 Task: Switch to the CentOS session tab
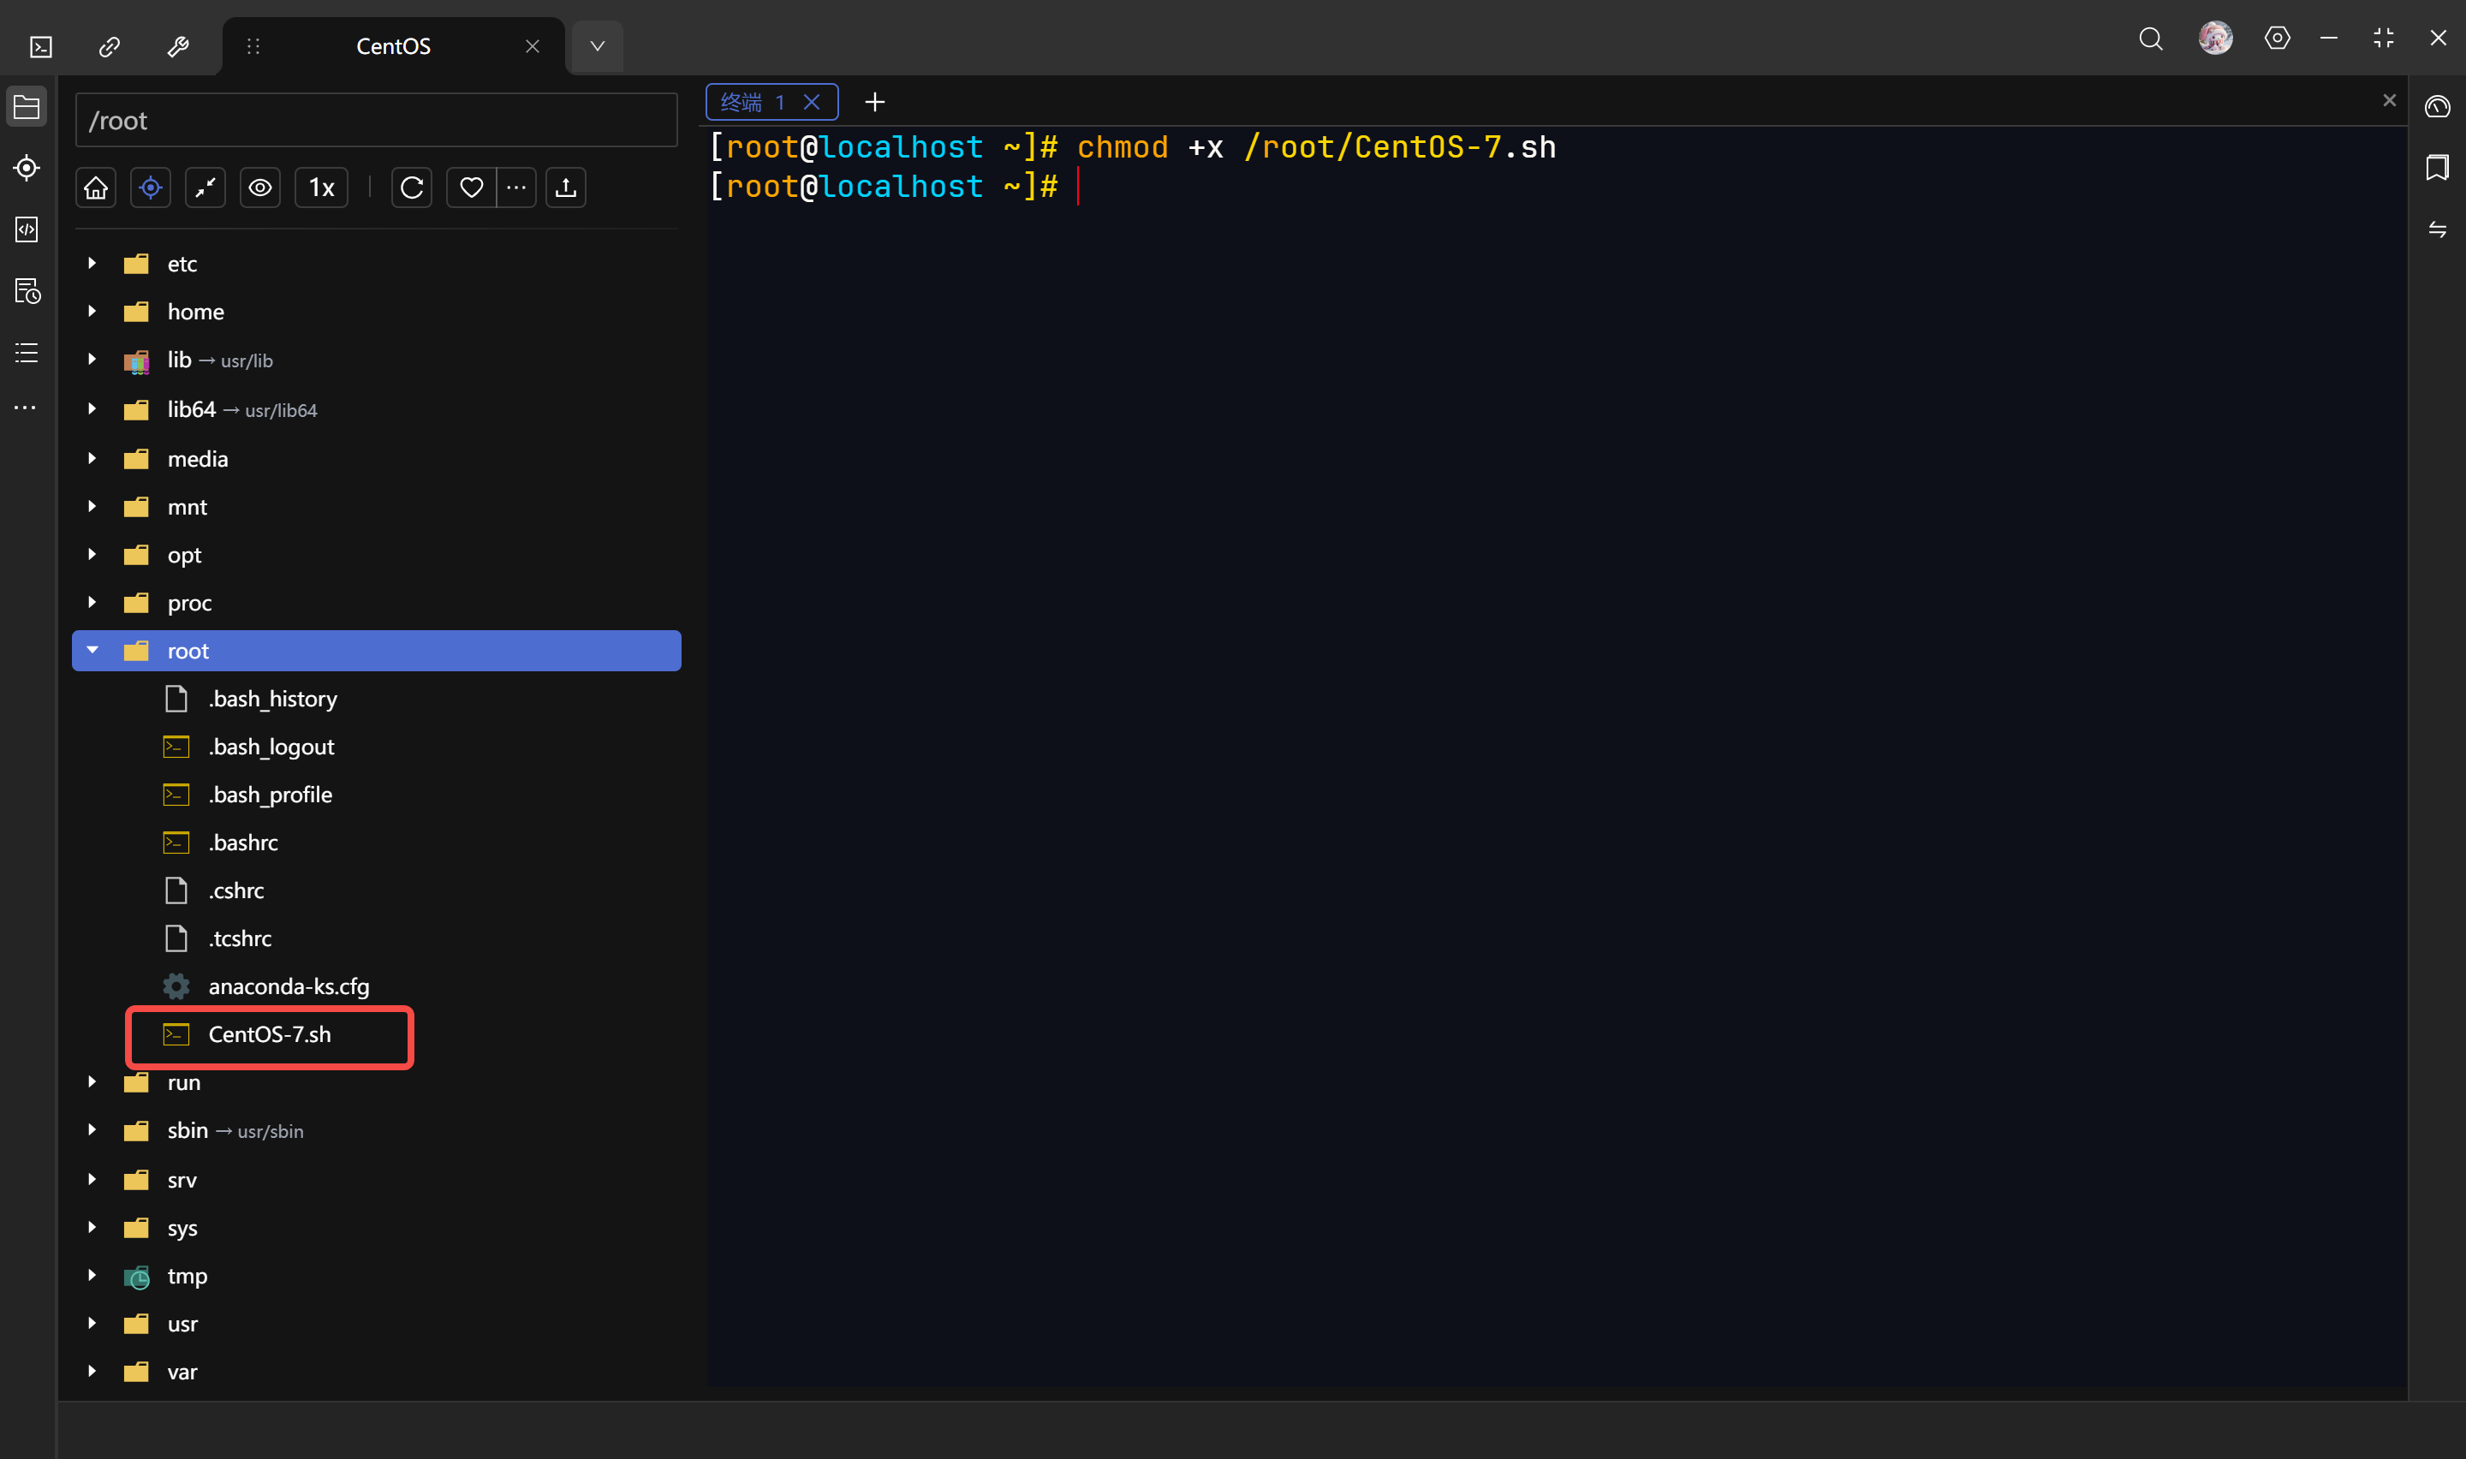click(393, 46)
